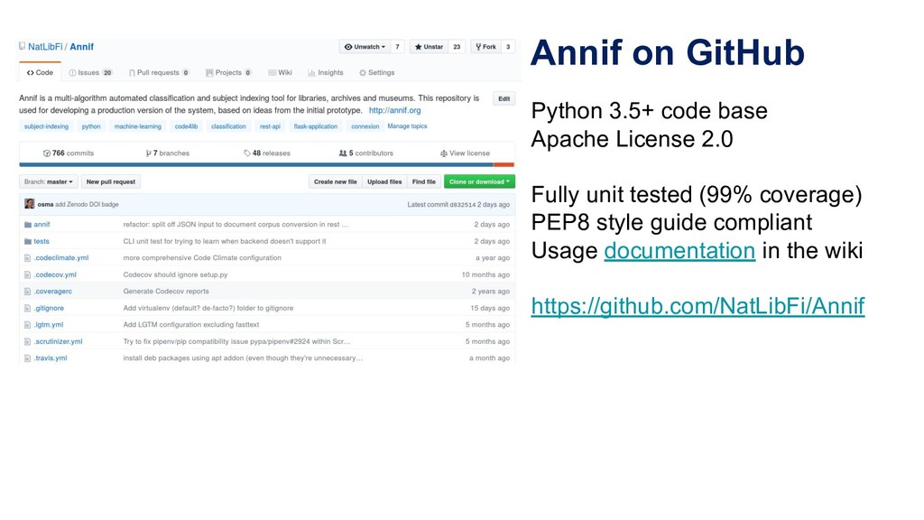
Task: Open the add Zenodo DOI badge commit message
Action: [88, 205]
